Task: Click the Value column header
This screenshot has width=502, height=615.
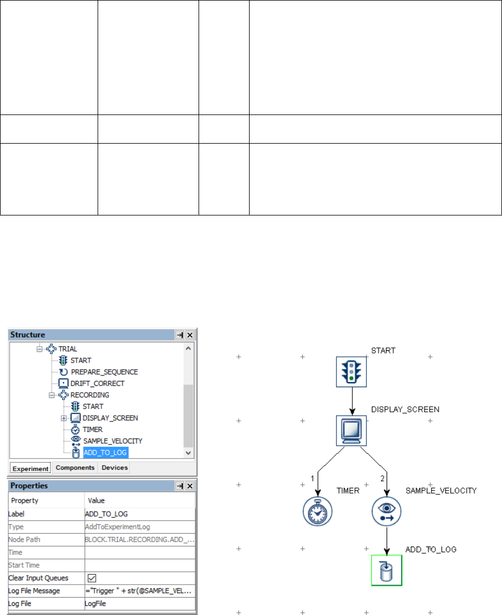Action: click(140, 501)
